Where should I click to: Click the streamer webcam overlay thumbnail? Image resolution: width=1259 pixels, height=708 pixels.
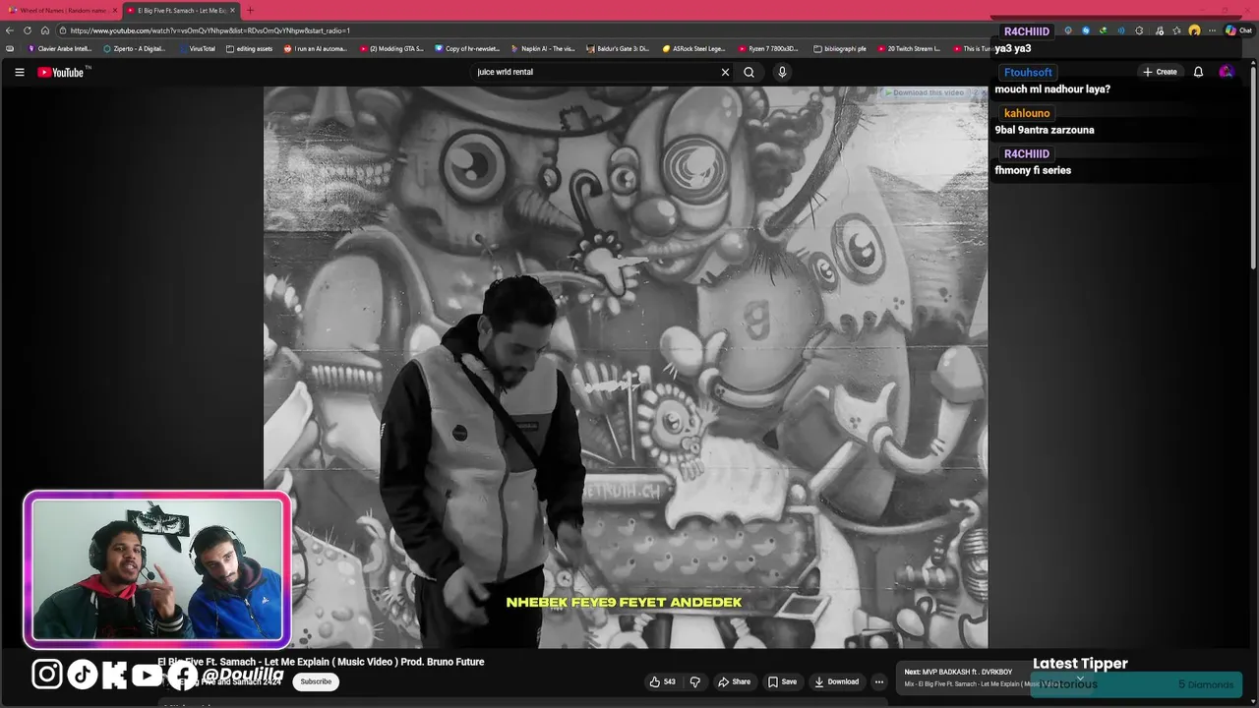point(157,569)
